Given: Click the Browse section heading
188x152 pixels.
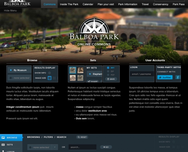Looking at the screenshot, I should [32, 60].
